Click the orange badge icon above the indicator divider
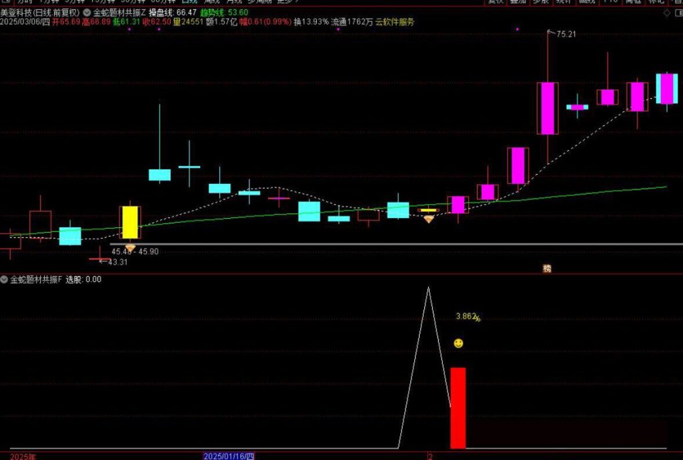The image size is (683, 460). [x=547, y=269]
